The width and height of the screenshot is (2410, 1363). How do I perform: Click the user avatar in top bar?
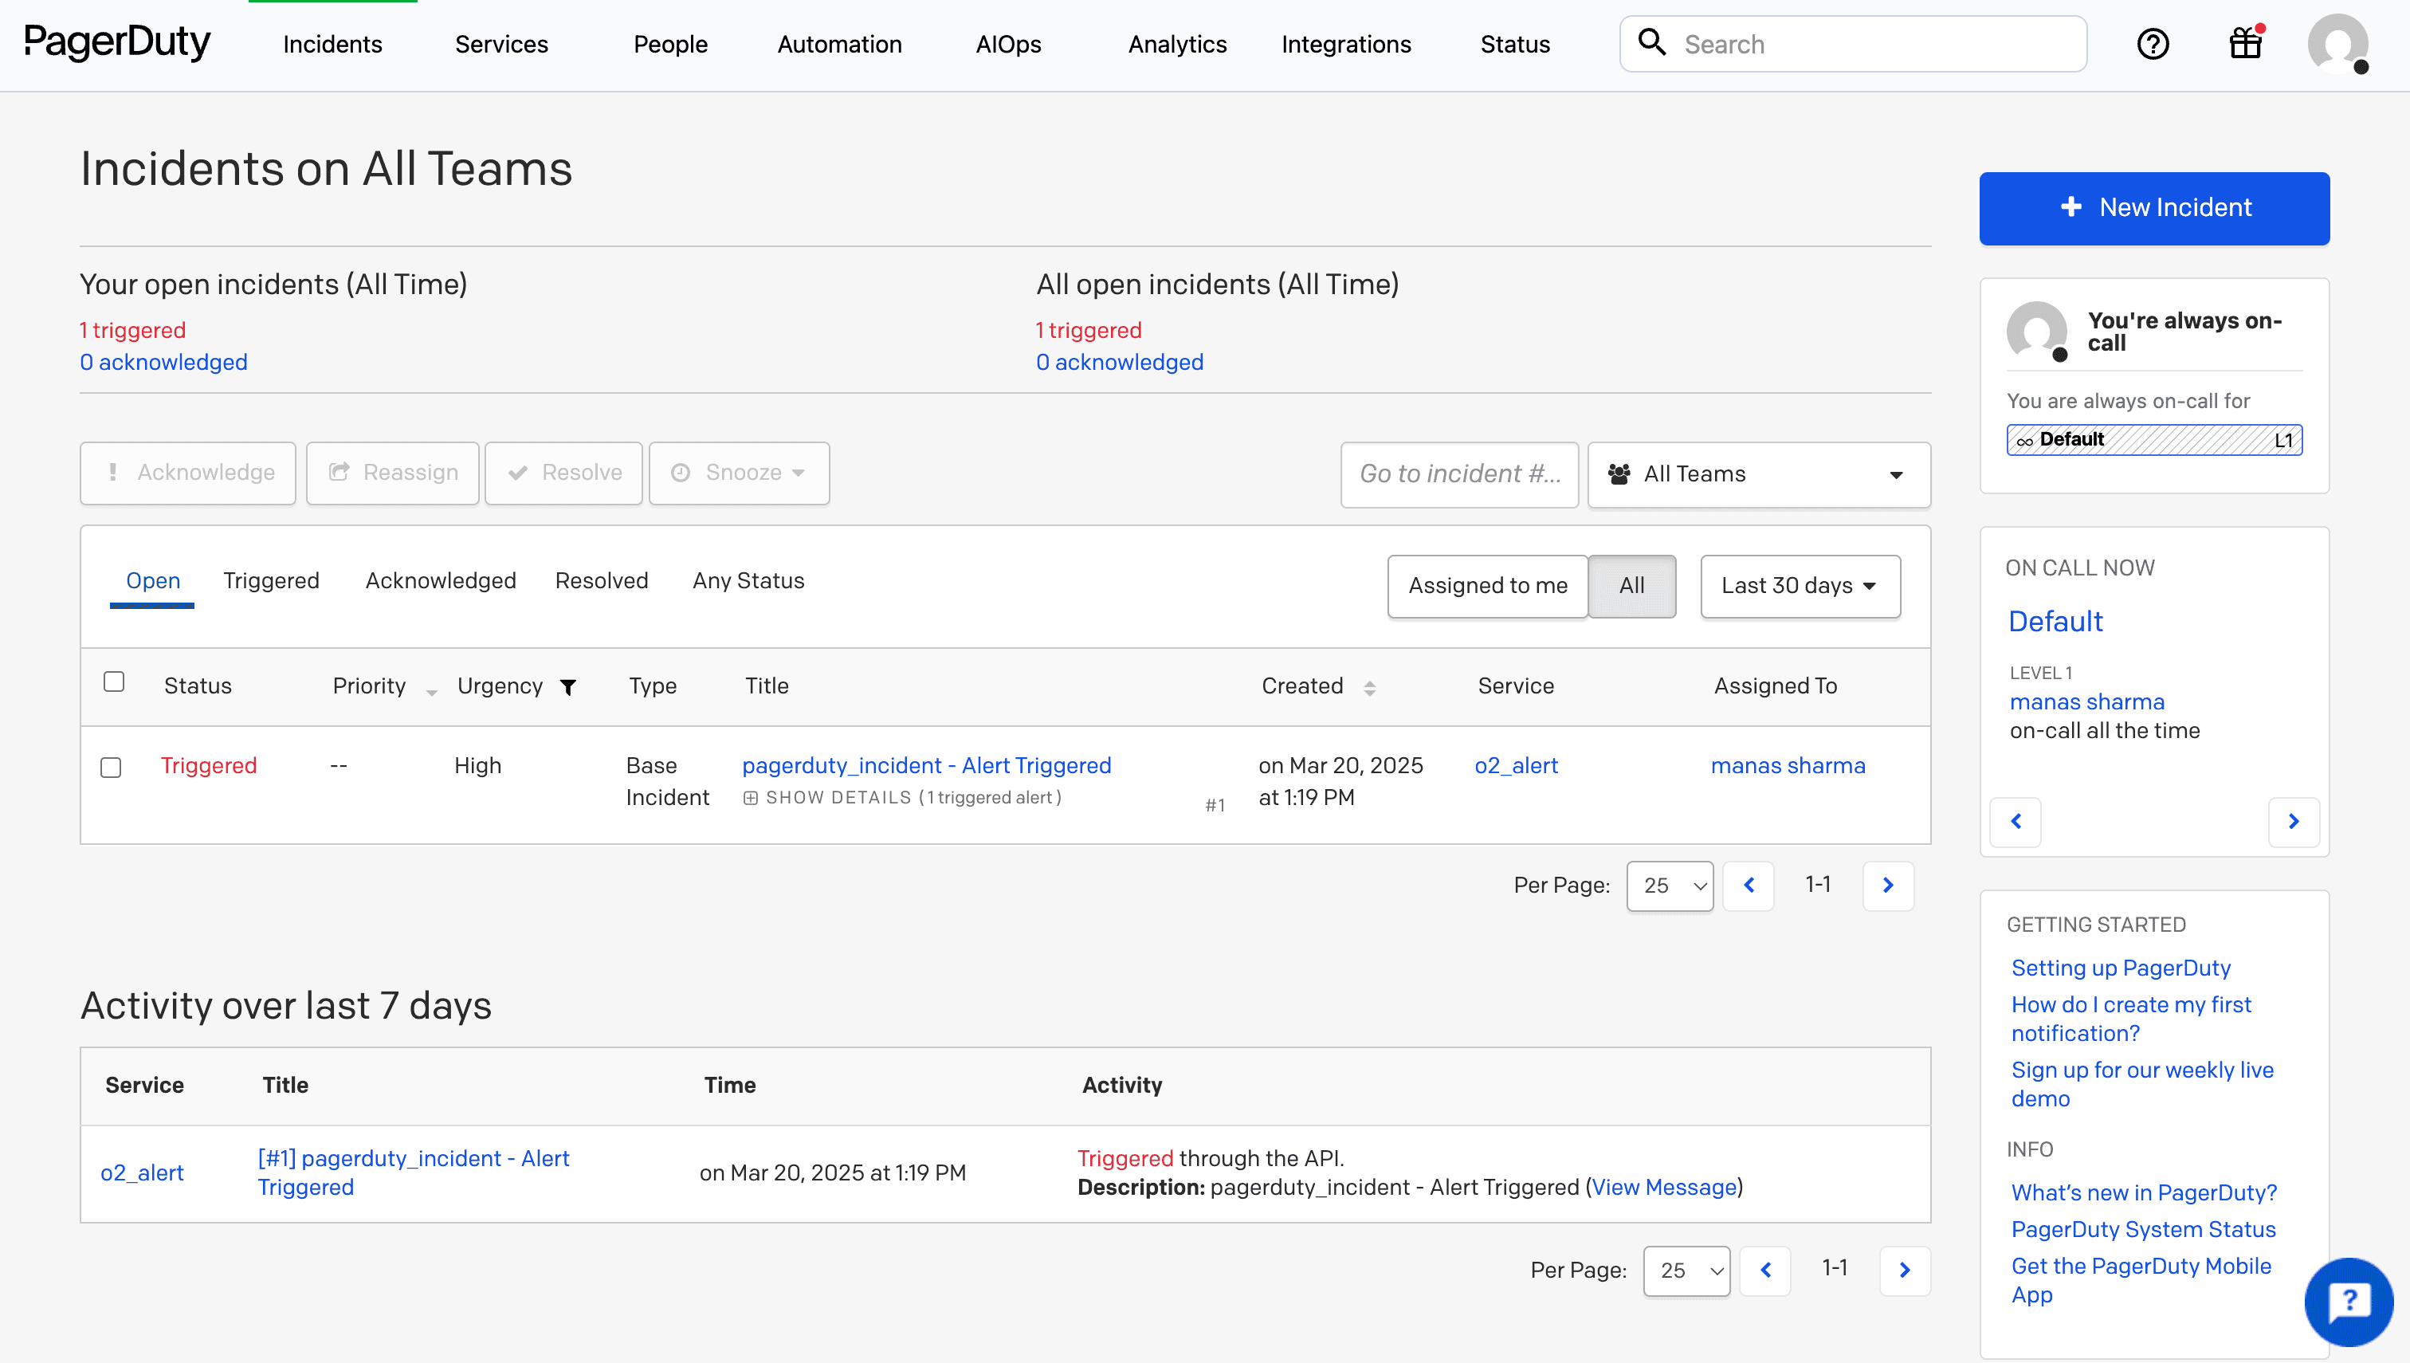[2337, 44]
